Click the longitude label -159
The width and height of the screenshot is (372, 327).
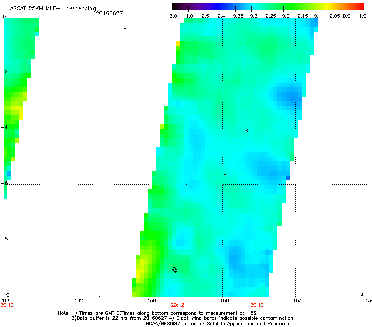click(150, 301)
